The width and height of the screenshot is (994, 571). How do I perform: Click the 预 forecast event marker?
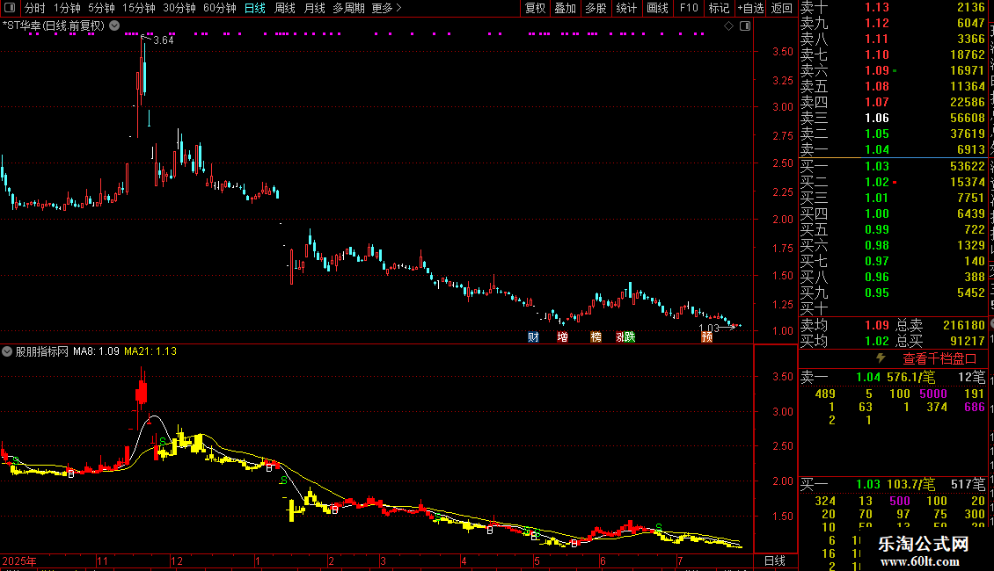pyautogui.click(x=707, y=336)
